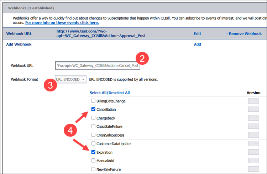Click the CrossSaleSuccess event label
Image resolution: width=267 pixels, height=174 pixels.
pos(110,135)
